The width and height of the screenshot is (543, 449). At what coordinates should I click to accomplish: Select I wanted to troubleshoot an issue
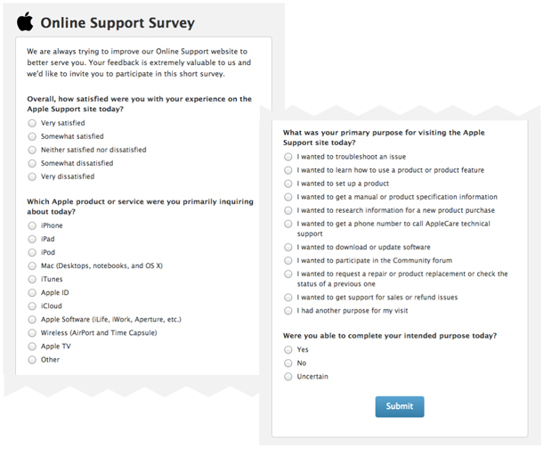click(x=288, y=157)
